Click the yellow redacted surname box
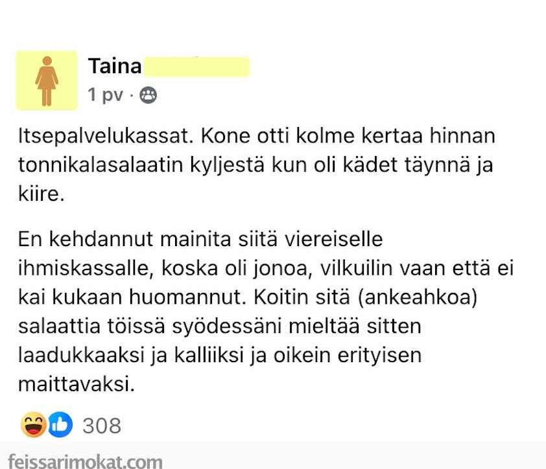This screenshot has width=546, height=469. (x=196, y=67)
